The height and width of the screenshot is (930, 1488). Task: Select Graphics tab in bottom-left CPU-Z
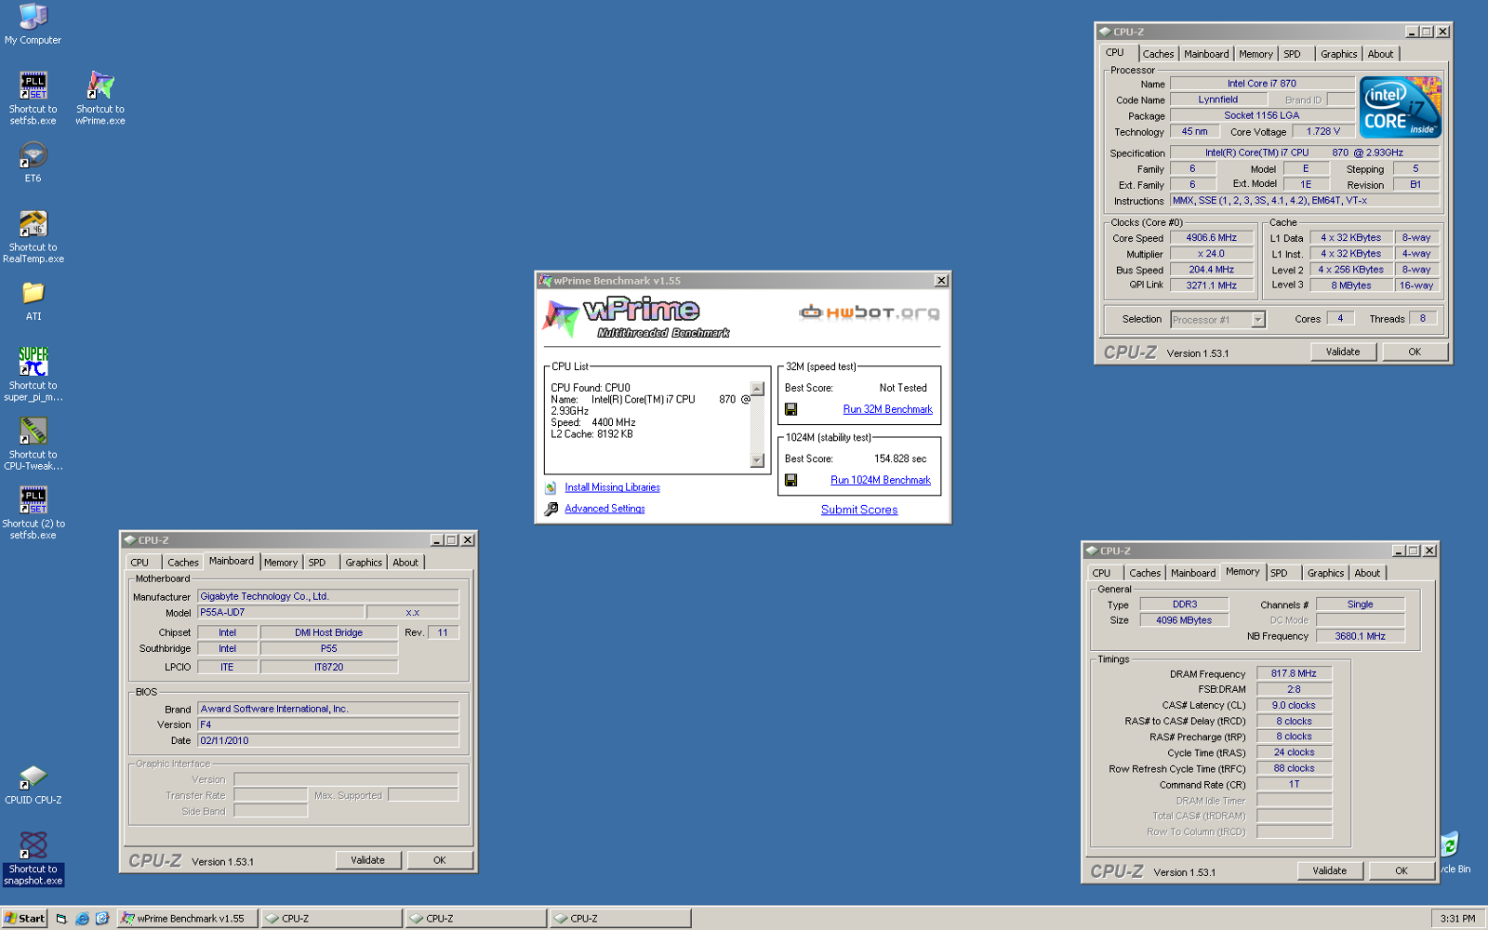[x=364, y=563]
